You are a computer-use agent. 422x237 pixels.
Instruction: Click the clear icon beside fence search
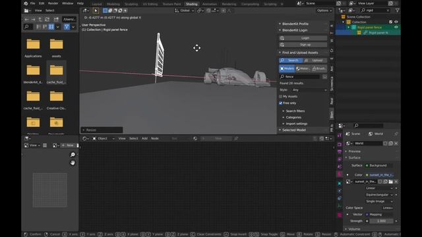point(325,76)
